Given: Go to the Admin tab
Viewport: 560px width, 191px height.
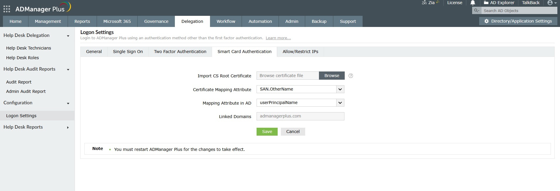Looking at the screenshot, I should tap(292, 21).
